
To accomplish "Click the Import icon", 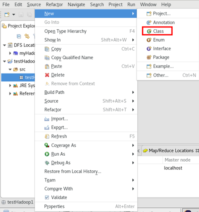I will click(x=47, y=119).
